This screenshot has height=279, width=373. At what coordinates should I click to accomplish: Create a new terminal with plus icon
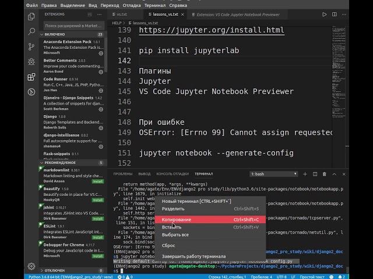305,174
